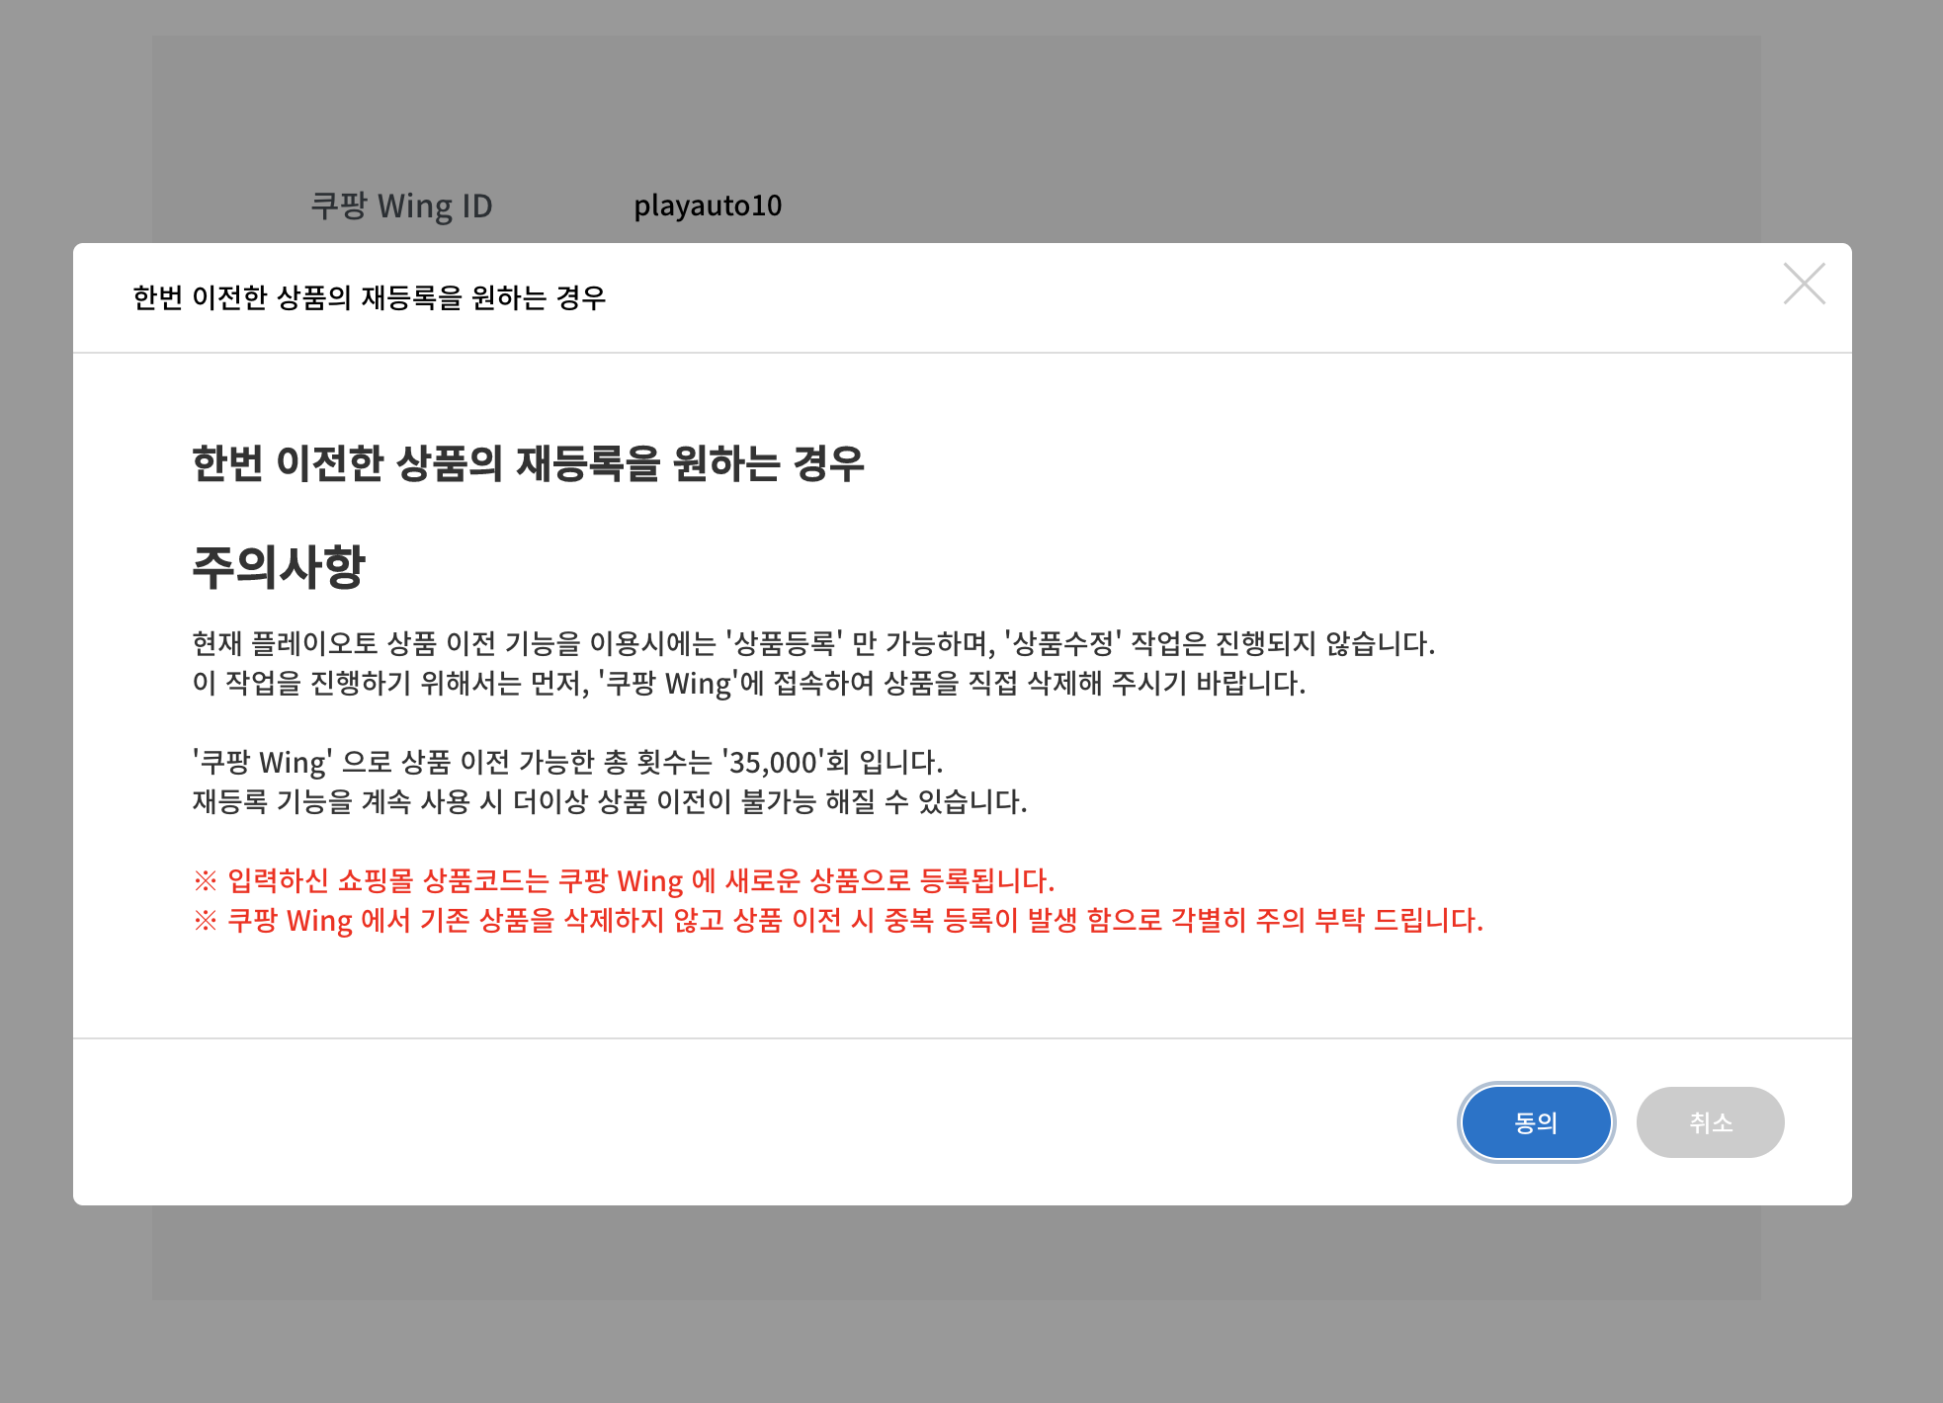1943x1403 pixels.
Task: Click the 주의사항 heading
Action: 279,567
